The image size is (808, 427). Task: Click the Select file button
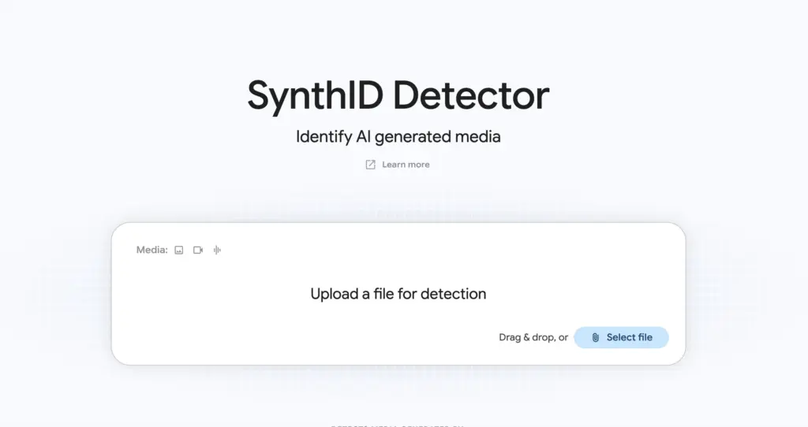(x=621, y=337)
